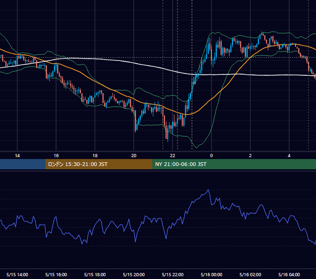Click the 2 hour axis label
This screenshot has height=279, width=316.
point(250,156)
